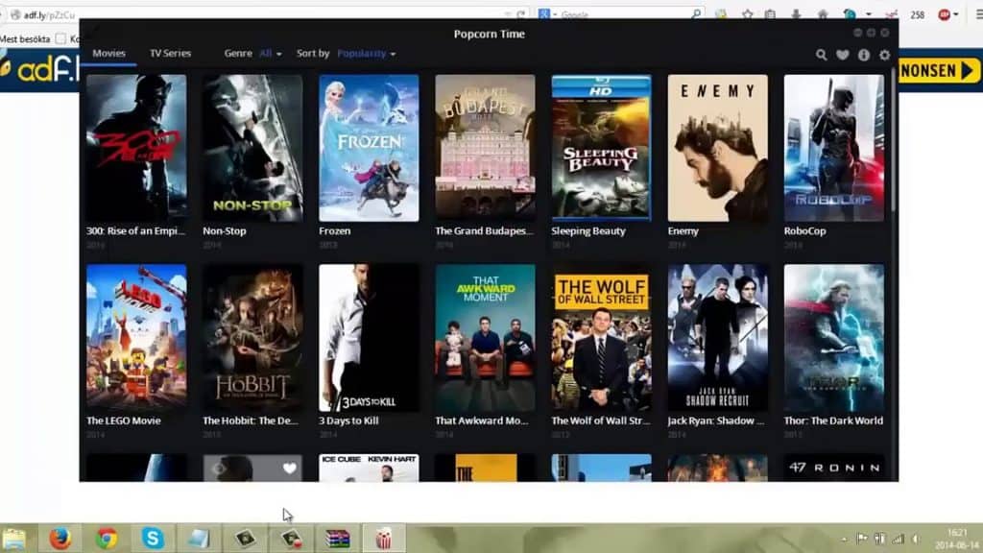
Task: Open Firefox bookmarks list icon
Action: click(x=771, y=14)
